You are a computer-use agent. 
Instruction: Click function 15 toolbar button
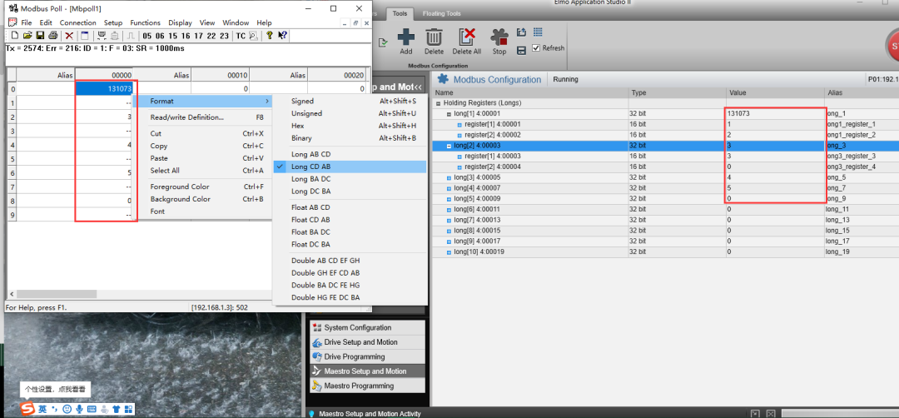(172, 36)
